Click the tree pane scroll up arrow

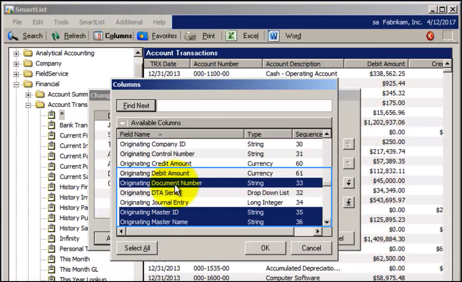click(x=137, y=53)
